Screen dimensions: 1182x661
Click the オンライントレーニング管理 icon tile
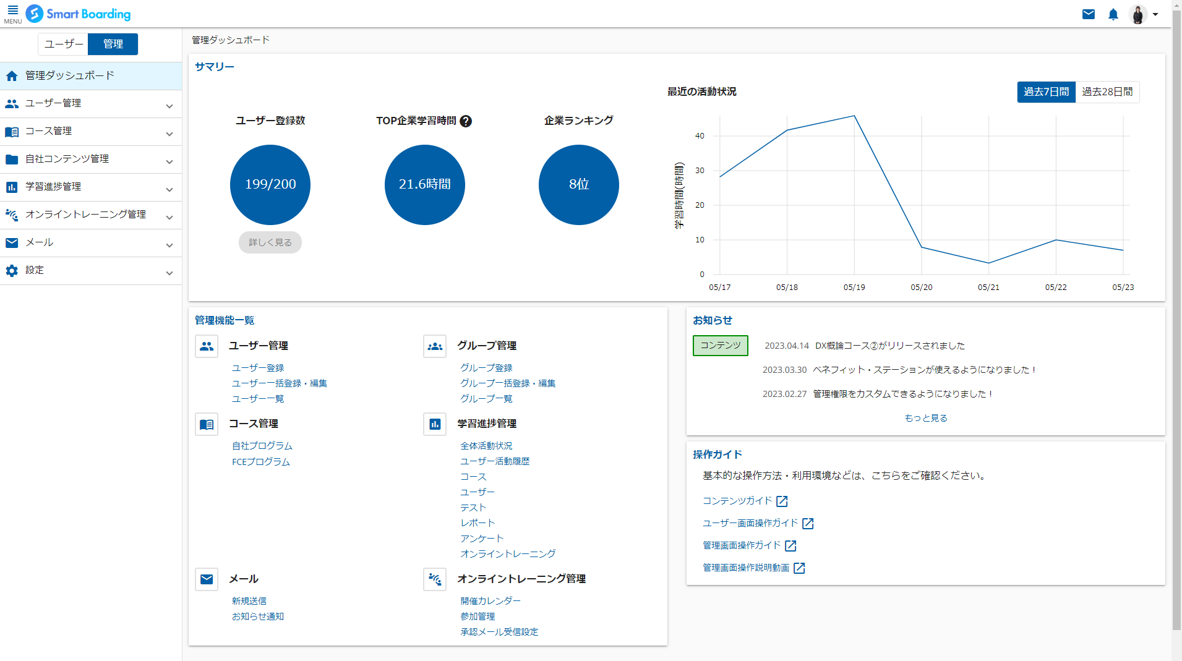pyautogui.click(x=435, y=579)
